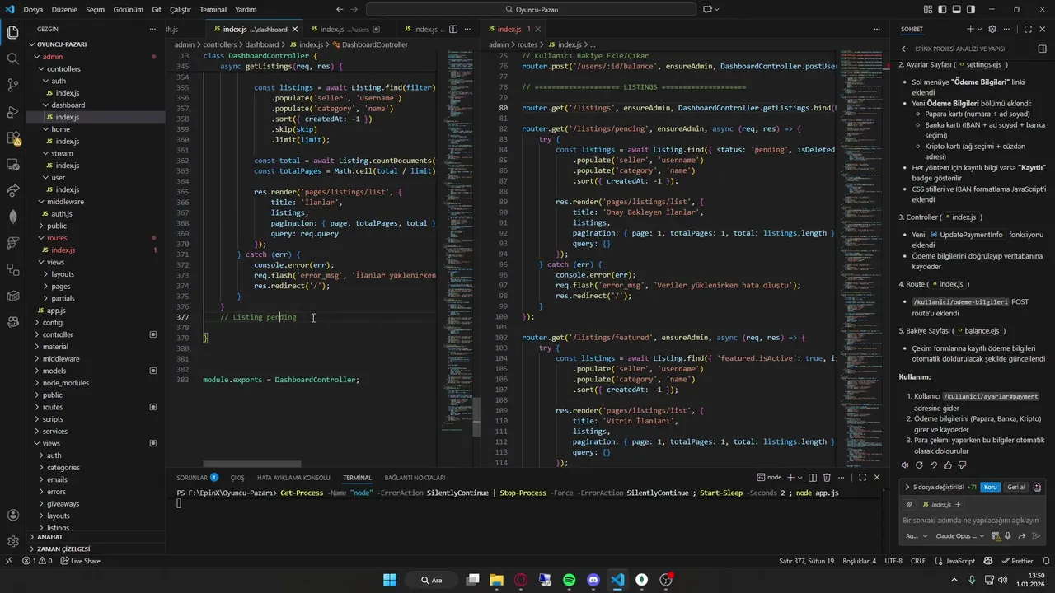
Task: Open customize layout in title bar
Action: click(928, 9)
